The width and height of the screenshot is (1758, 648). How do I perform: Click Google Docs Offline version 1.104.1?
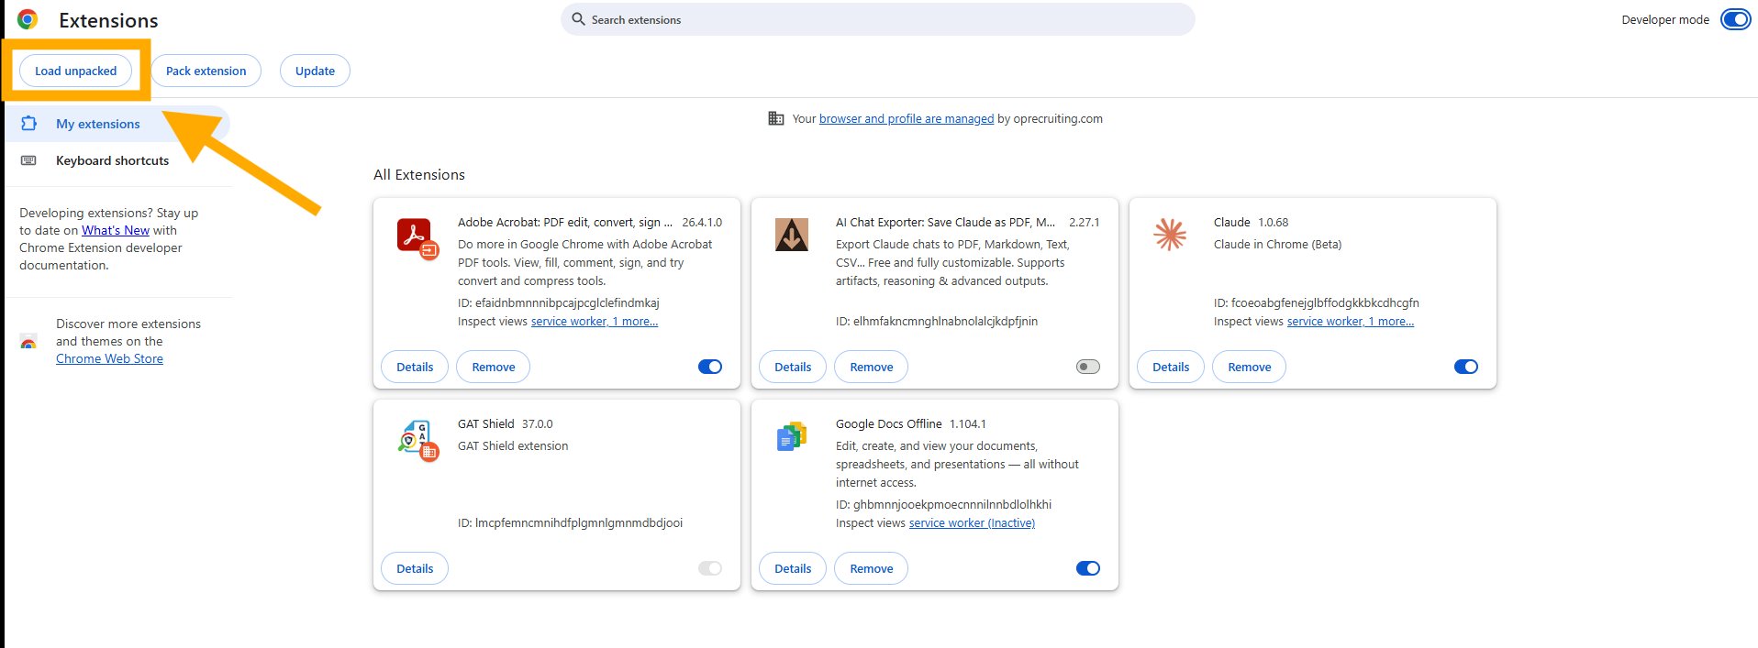coord(968,423)
